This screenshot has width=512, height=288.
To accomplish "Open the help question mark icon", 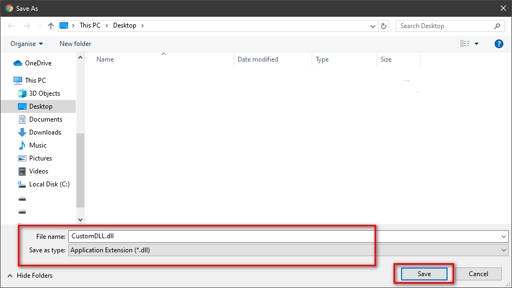I will tap(499, 44).
